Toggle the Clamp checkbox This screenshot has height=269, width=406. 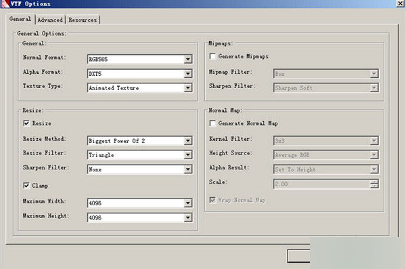click(26, 186)
